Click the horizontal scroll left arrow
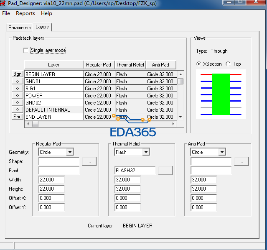267x250 pixels. tap(28, 124)
